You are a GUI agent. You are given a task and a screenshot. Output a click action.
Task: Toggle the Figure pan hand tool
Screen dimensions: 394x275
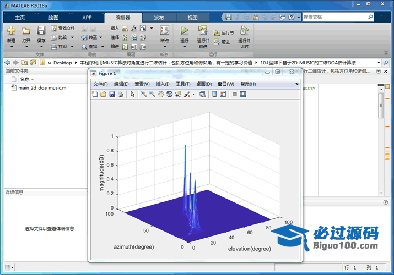click(x=161, y=94)
